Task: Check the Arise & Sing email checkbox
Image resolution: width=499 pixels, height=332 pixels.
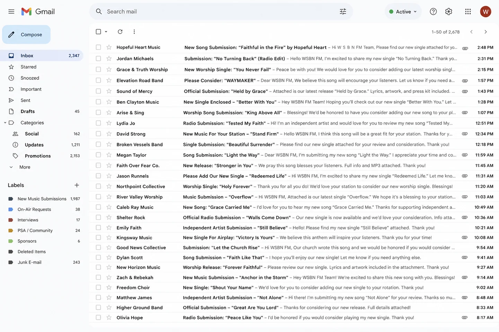Action: [x=98, y=112]
